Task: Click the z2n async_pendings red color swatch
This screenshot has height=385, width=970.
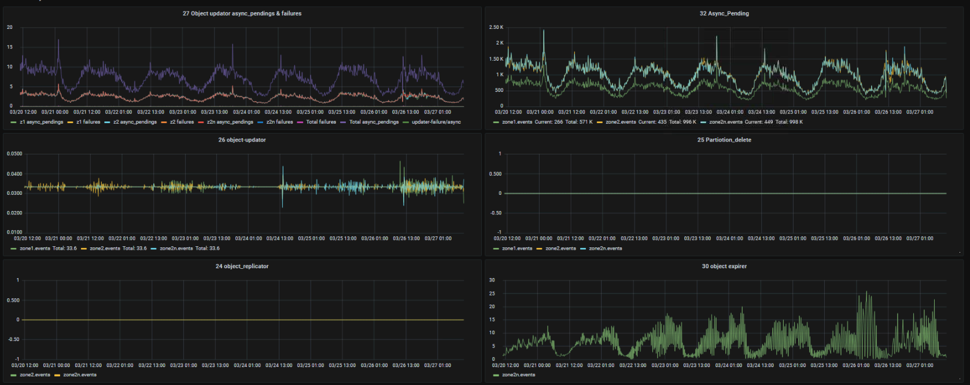Action: click(x=201, y=122)
